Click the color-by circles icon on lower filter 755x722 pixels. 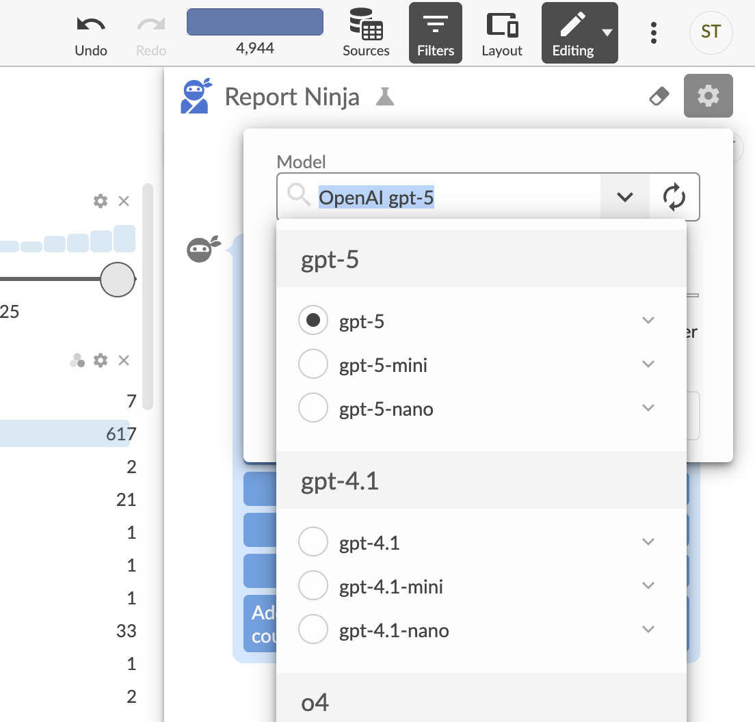click(77, 360)
